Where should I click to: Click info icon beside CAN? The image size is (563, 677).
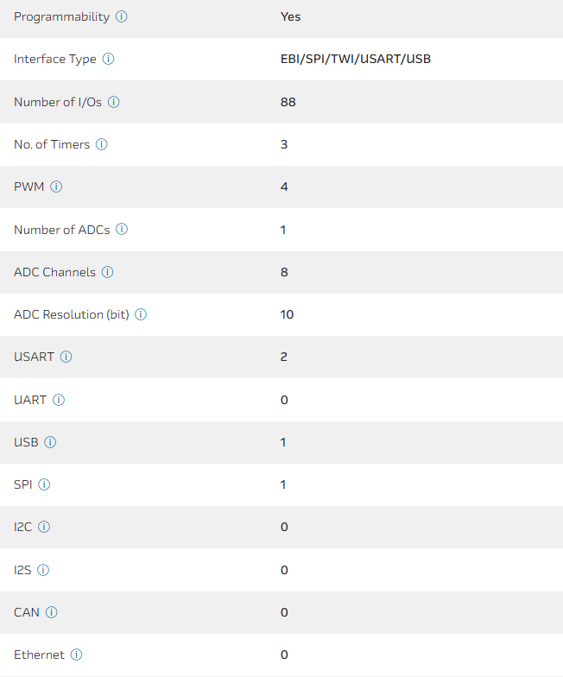52,612
